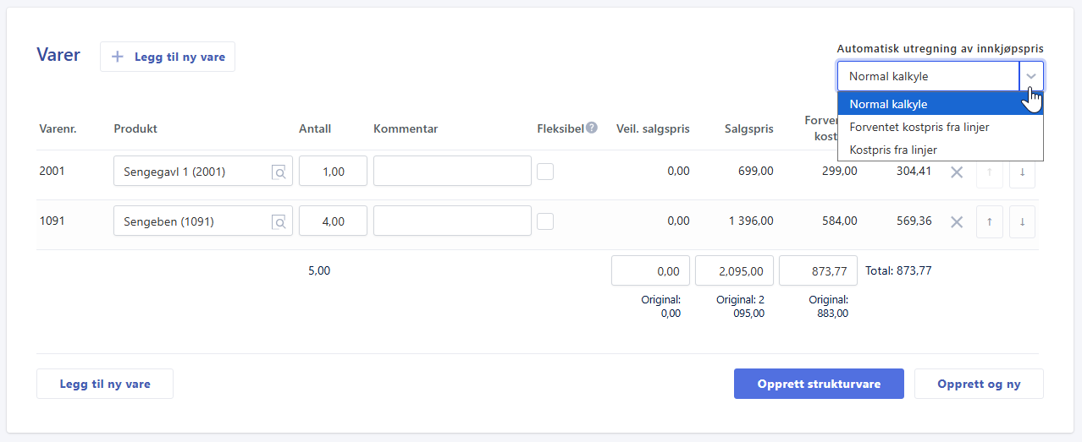Toggle Fleksibel checkbox for Sengegavl 1
The height and width of the screenshot is (442, 1082).
(545, 172)
